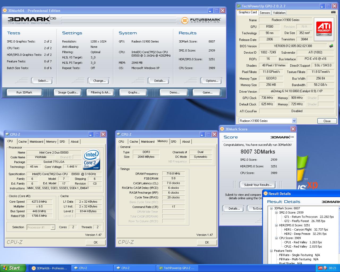
Task: Click the 3DMark06 title bar orange icon
Action: click(x=5, y=11)
